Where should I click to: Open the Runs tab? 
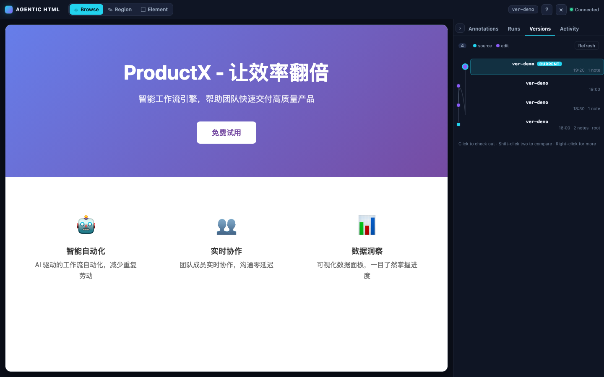pos(514,29)
